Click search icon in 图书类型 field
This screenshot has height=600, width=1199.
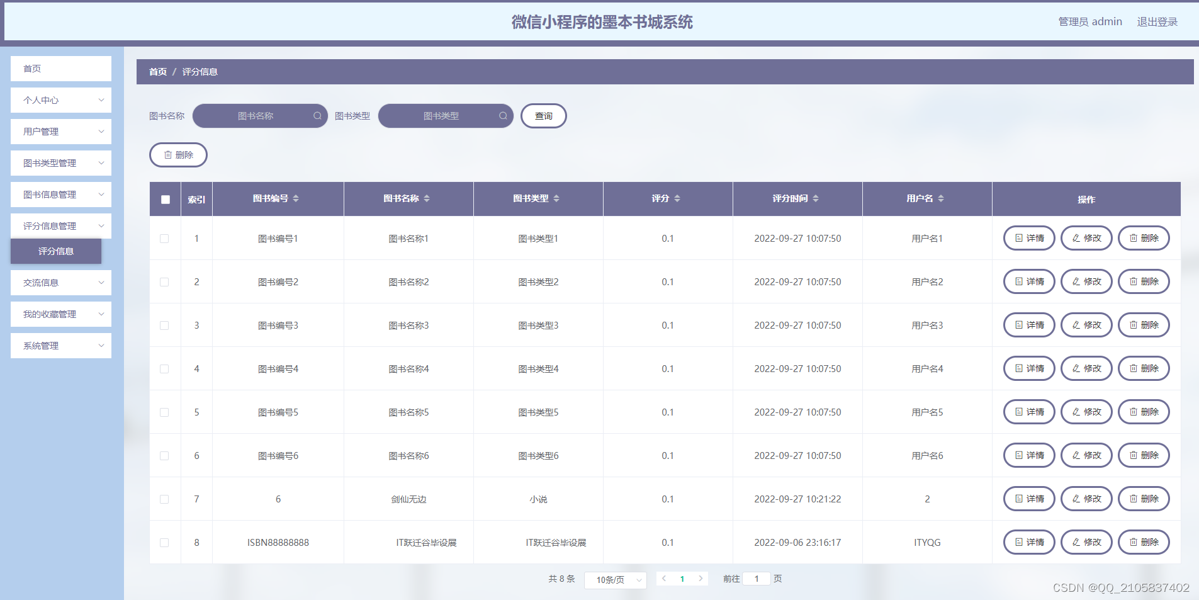point(503,116)
